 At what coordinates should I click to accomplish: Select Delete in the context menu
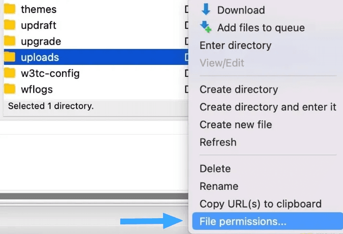[215, 169]
